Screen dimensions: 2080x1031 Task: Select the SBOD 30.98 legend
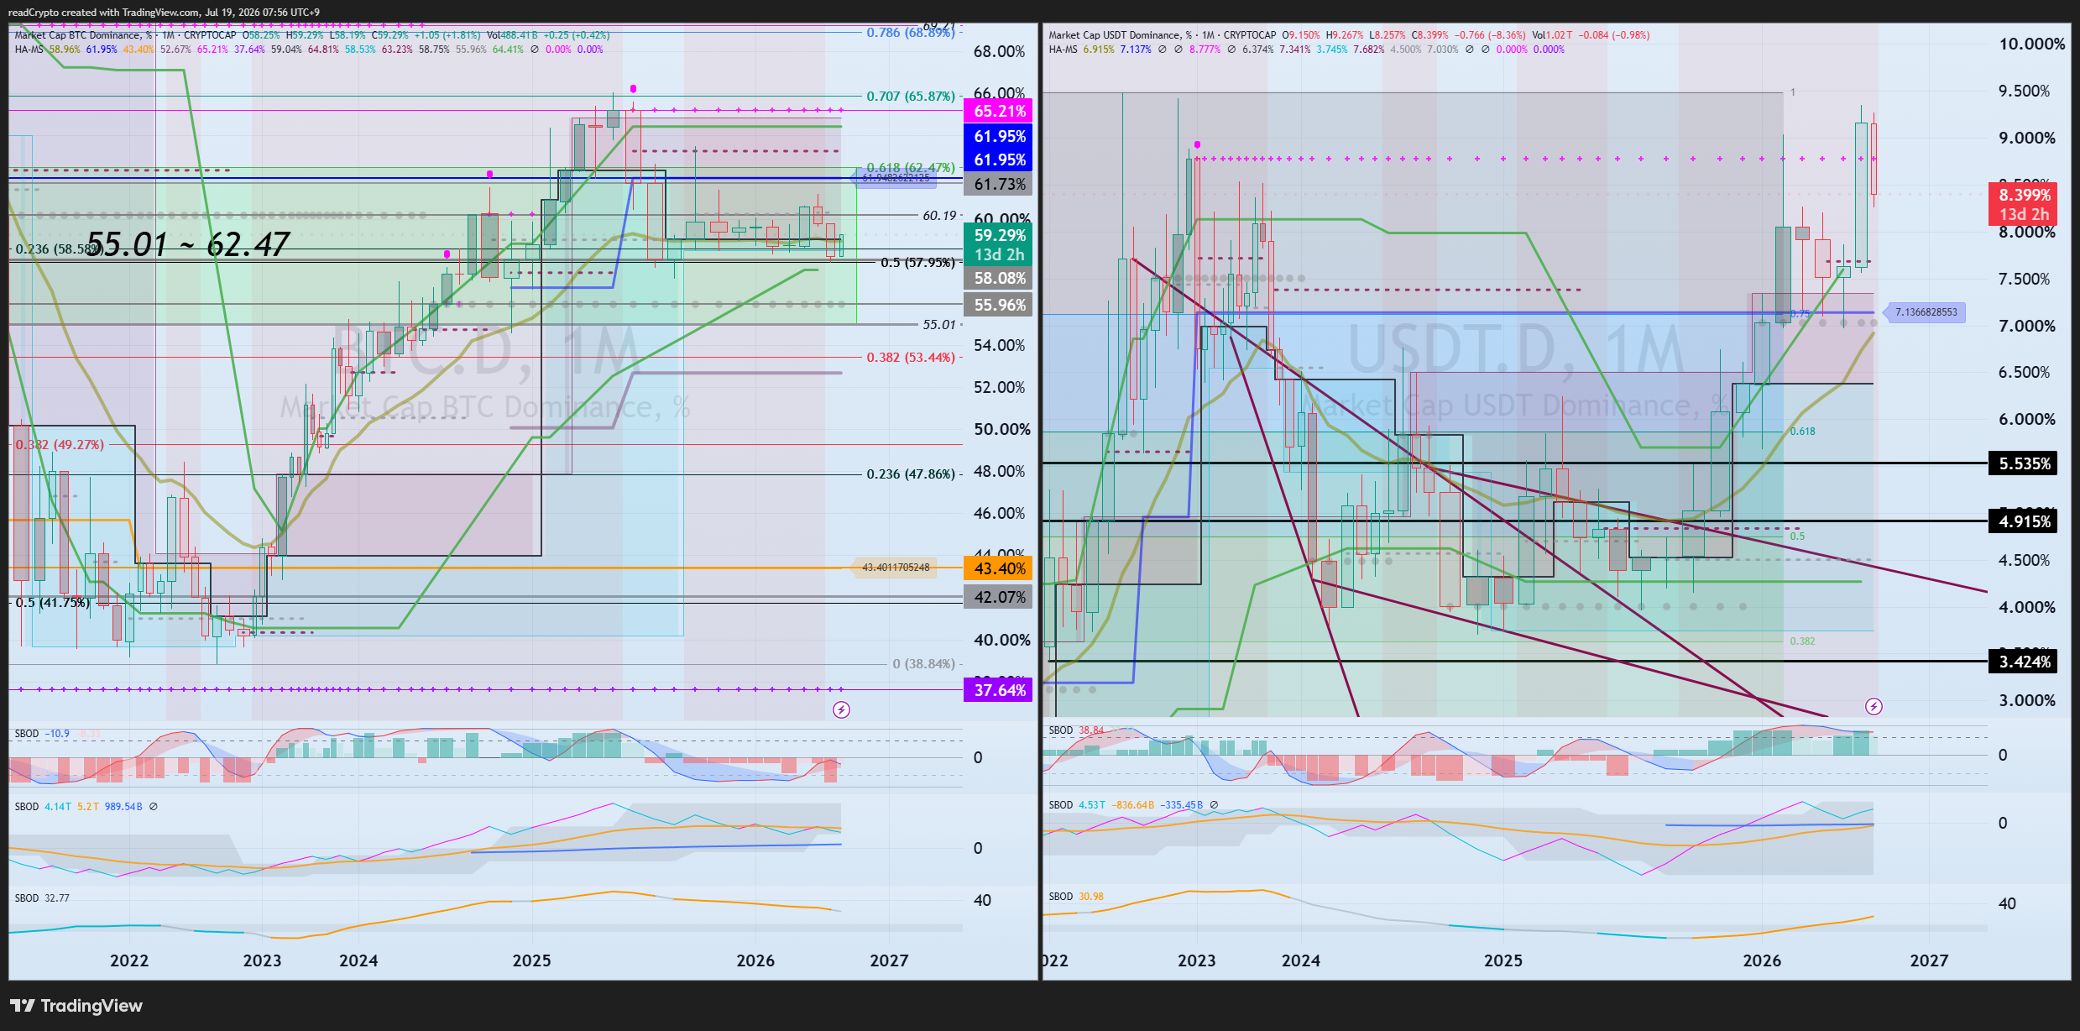pyautogui.click(x=1076, y=897)
